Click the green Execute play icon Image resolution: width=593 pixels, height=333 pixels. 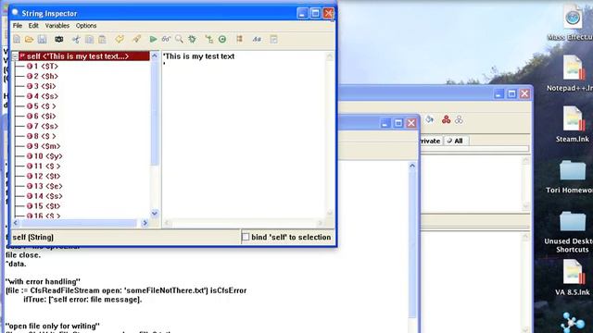click(153, 39)
